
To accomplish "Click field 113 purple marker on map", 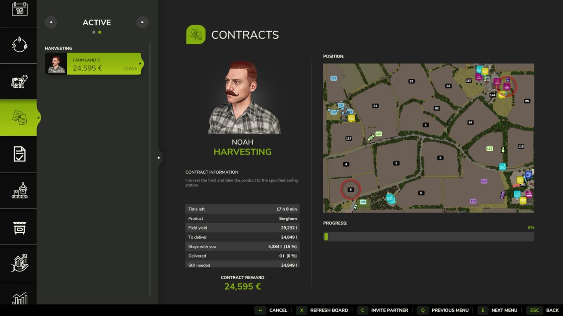I will pos(473,201).
